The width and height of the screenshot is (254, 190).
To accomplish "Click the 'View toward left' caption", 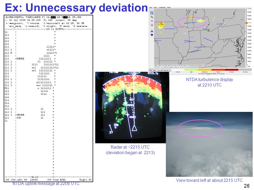I will [x=209, y=180].
